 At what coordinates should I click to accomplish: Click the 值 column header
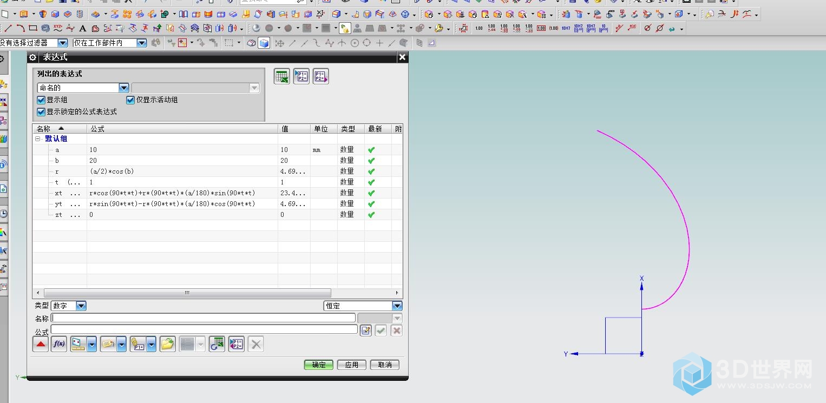294,129
